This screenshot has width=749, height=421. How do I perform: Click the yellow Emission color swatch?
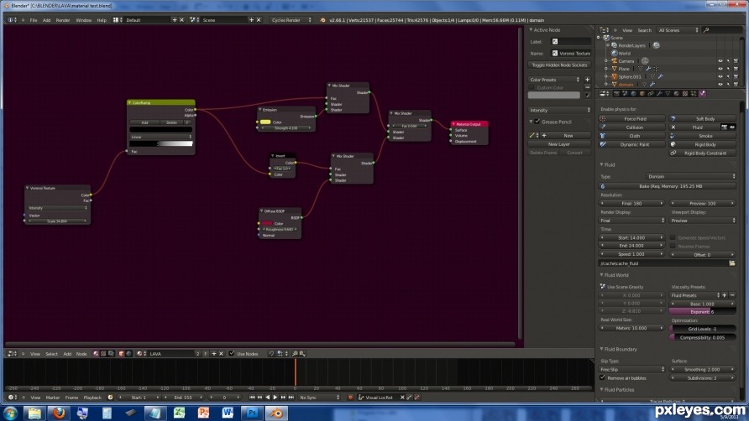tap(265, 122)
